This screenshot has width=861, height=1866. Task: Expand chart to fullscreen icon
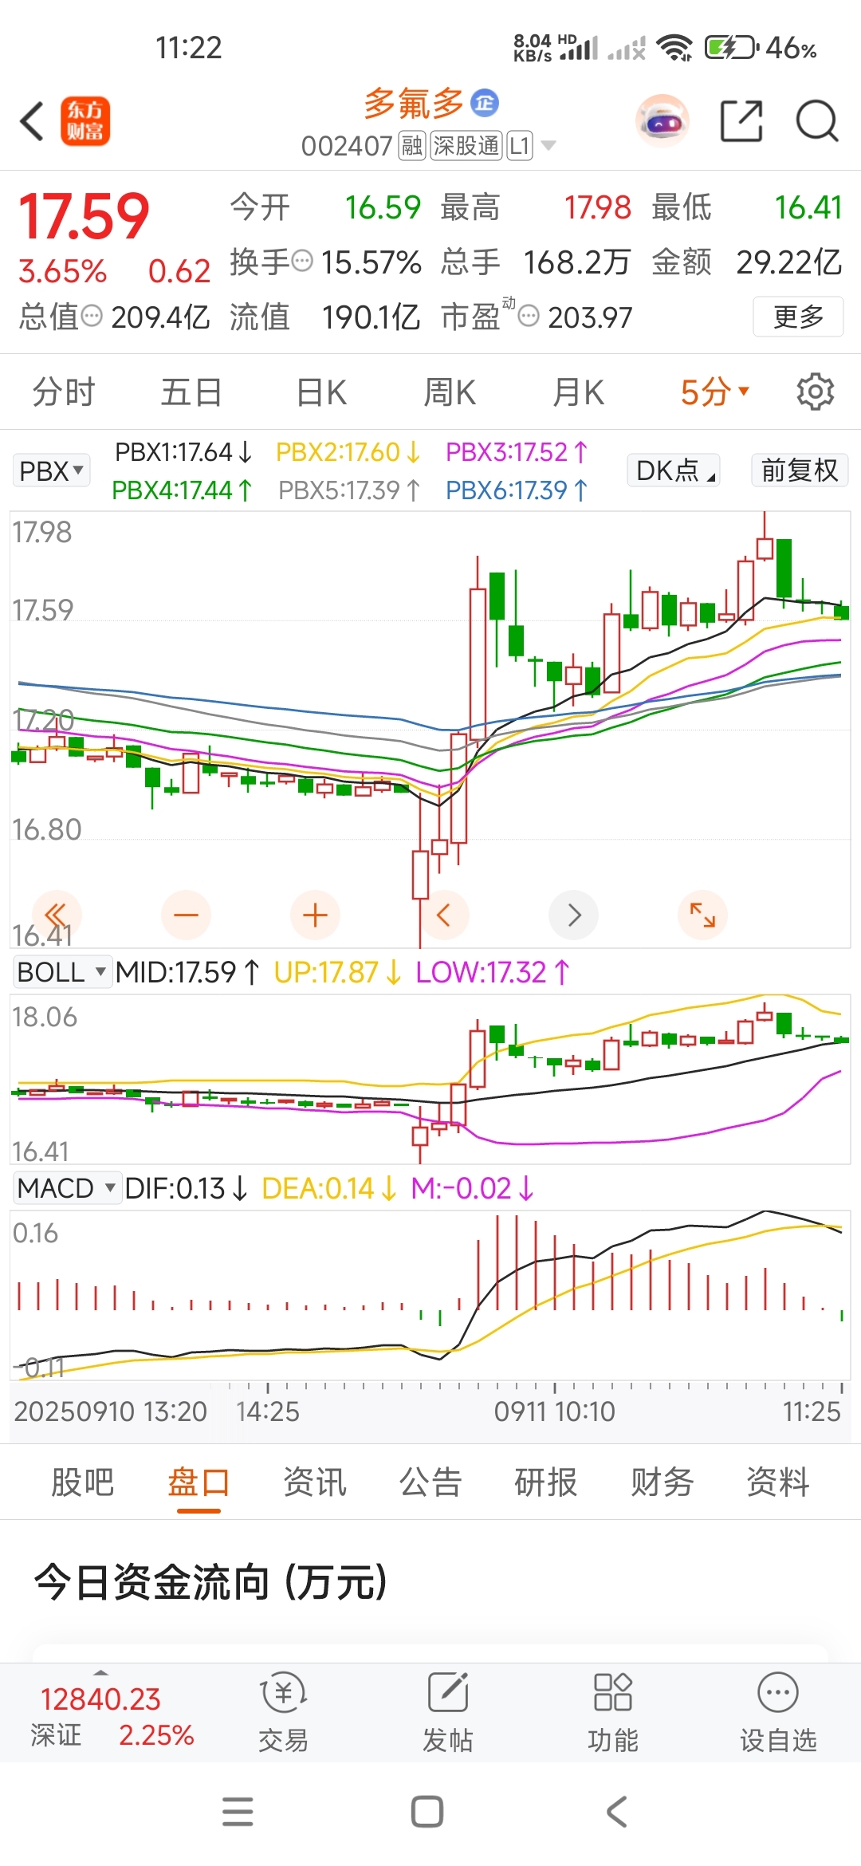(x=702, y=915)
